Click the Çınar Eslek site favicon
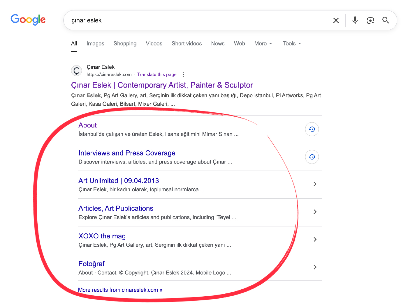Screen dimensions: 408x303 click(x=77, y=71)
